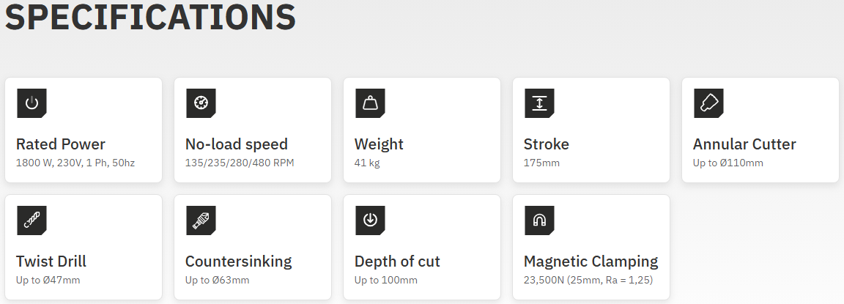The height and width of the screenshot is (304, 844).
Task: Click the 23,500N magnetic clamping value
Action: click(x=588, y=280)
